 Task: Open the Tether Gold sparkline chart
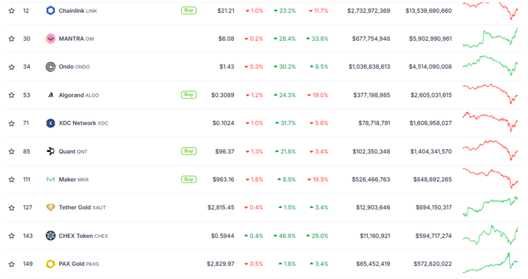point(490,206)
